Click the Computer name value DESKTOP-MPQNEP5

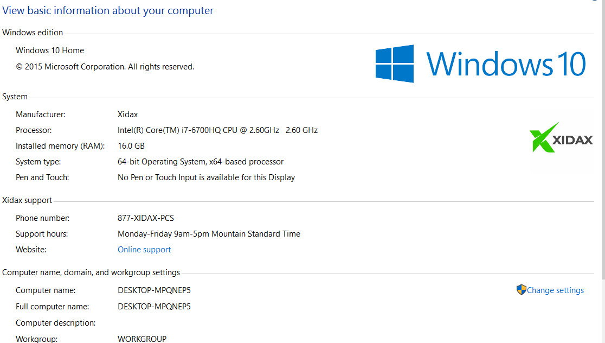click(155, 290)
